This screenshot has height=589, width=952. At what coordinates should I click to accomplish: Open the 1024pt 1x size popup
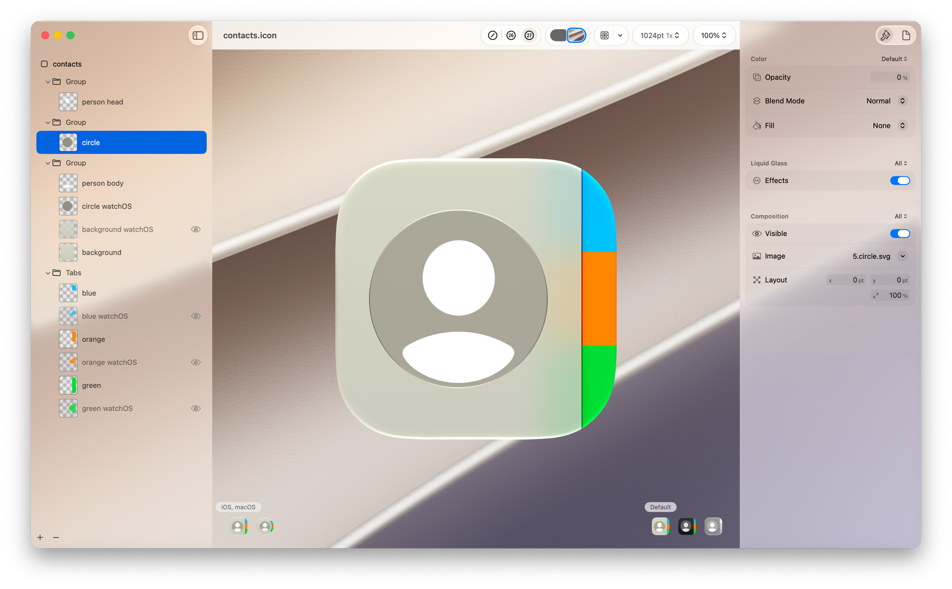660,35
